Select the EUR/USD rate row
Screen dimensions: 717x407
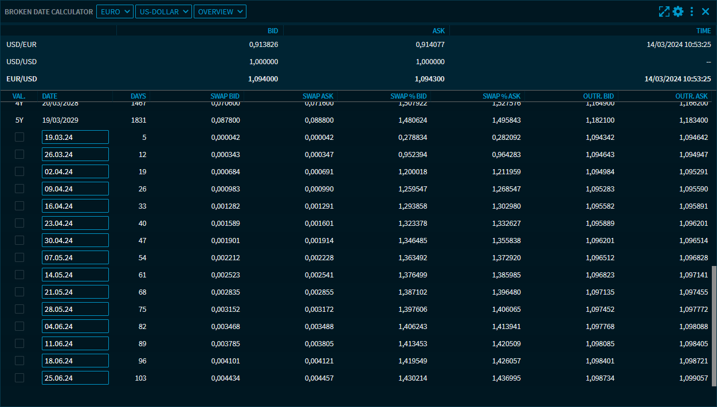pyautogui.click(x=358, y=79)
